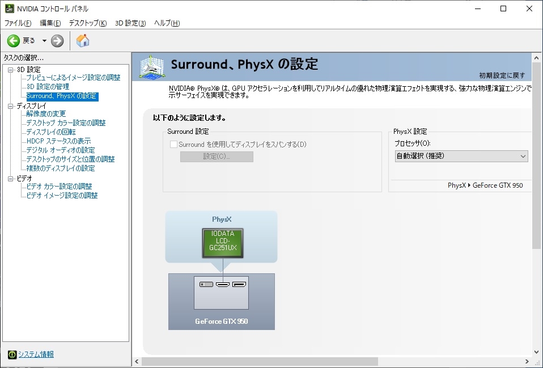Open the システム情報 link
Image resolution: width=543 pixels, height=368 pixels.
pyautogui.click(x=36, y=354)
